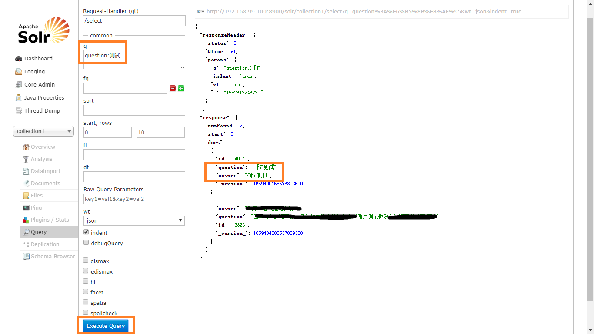
Task: Click the Files folder icon
Action: pyautogui.click(x=26, y=196)
